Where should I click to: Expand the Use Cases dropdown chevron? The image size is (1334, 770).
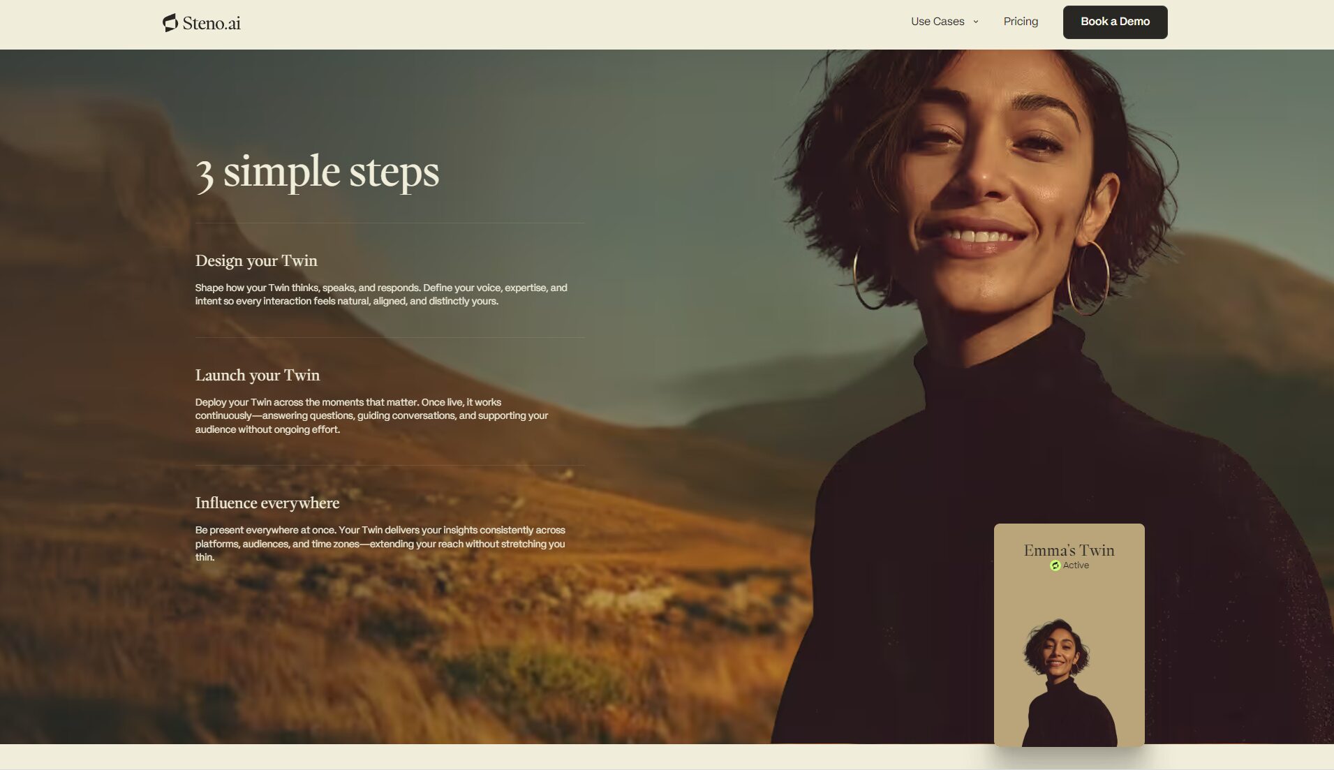click(x=975, y=22)
